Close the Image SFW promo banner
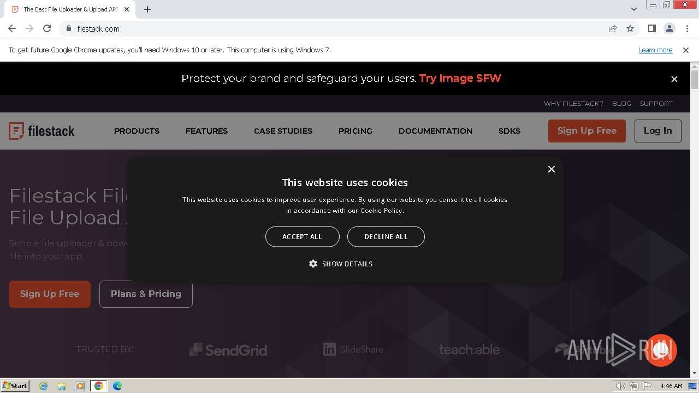Image resolution: width=699 pixels, height=393 pixels. tap(674, 79)
